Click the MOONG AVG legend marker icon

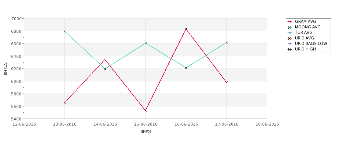(x=290, y=27)
